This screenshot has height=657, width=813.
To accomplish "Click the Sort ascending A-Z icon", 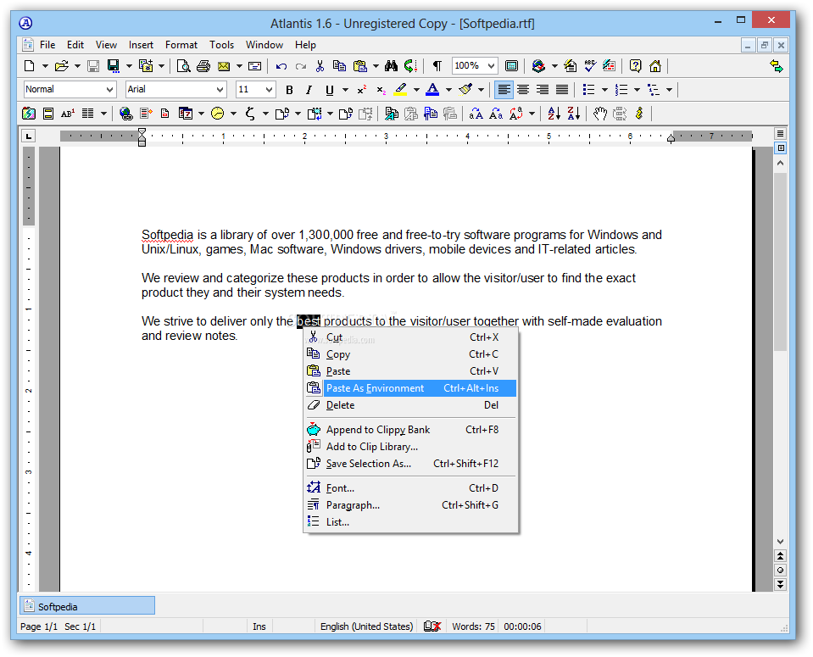I will [x=554, y=113].
